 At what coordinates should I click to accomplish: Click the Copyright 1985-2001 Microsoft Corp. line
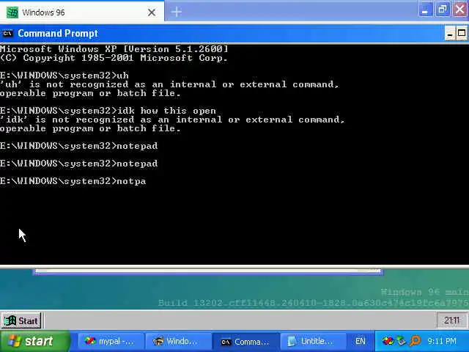114,58
